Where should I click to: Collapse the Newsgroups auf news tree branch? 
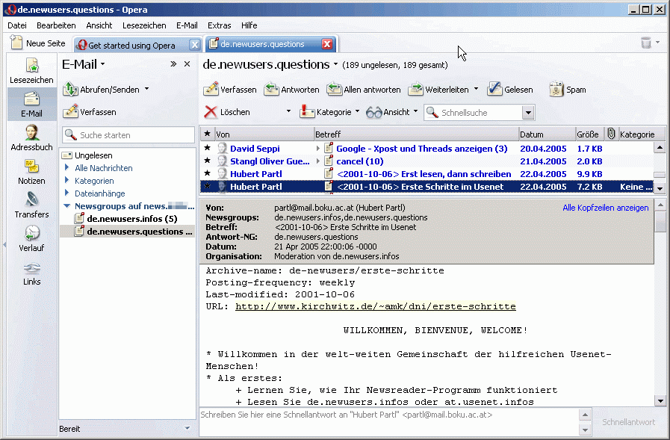point(66,205)
